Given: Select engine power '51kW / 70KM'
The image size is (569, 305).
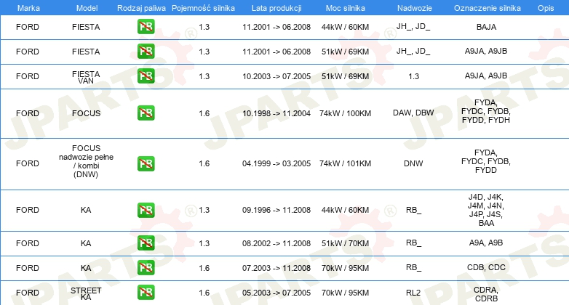Looking at the screenshot, I should pos(345,243).
